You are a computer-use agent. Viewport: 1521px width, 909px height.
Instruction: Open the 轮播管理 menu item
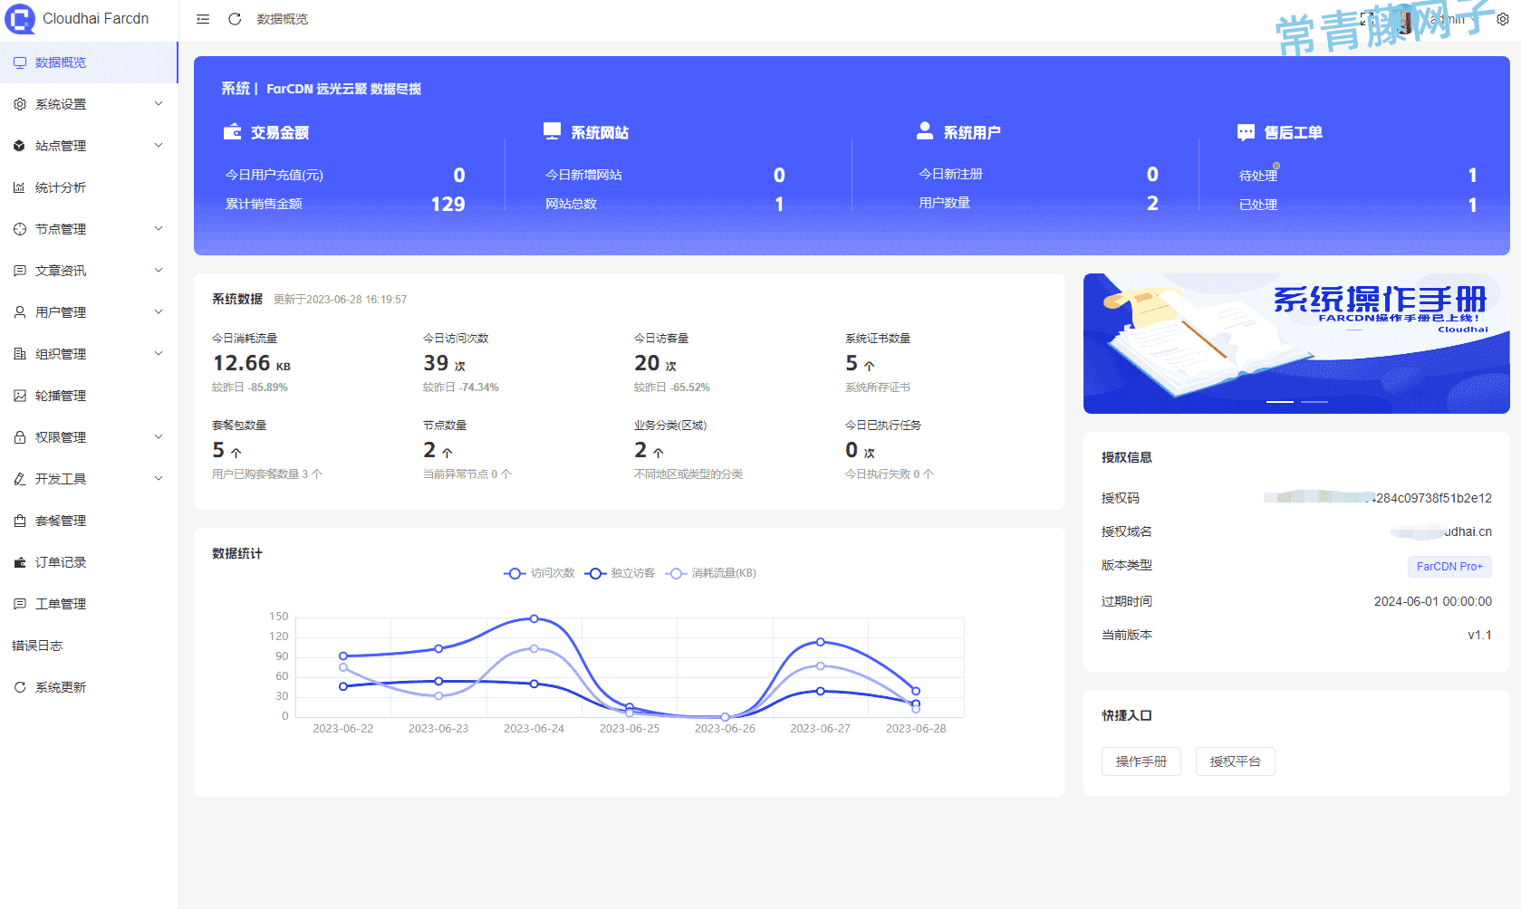click(x=89, y=396)
